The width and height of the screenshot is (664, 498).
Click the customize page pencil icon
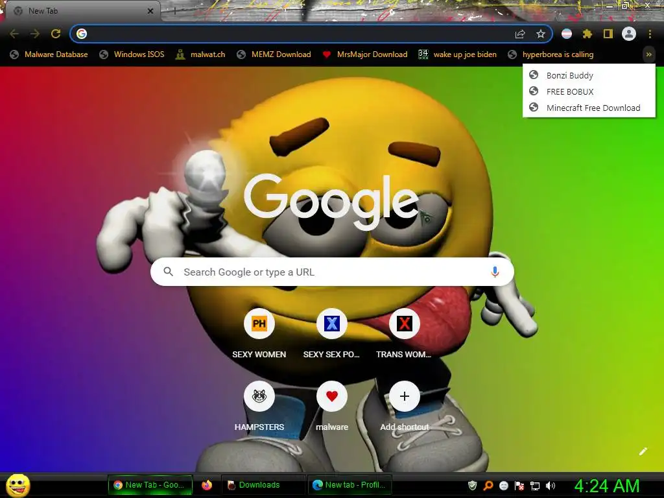(643, 451)
